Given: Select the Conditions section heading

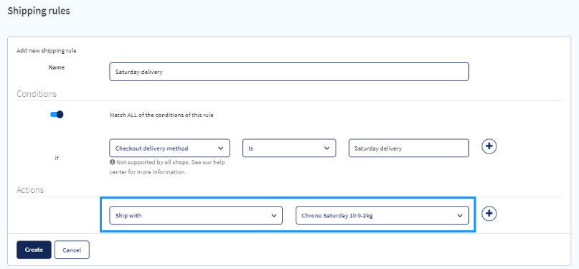Looking at the screenshot, I should pyautogui.click(x=37, y=94).
